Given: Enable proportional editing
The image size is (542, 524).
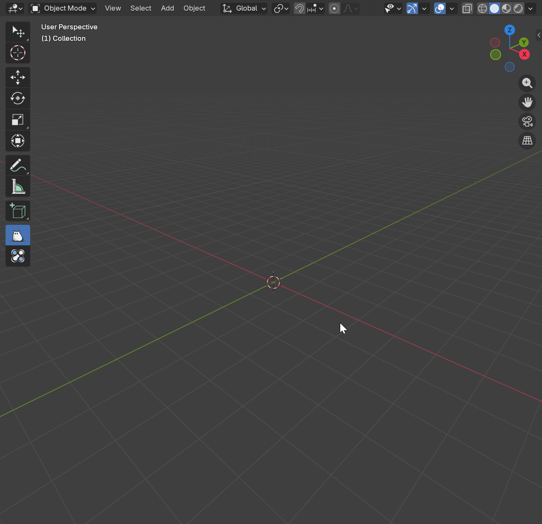Looking at the screenshot, I should (334, 8).
